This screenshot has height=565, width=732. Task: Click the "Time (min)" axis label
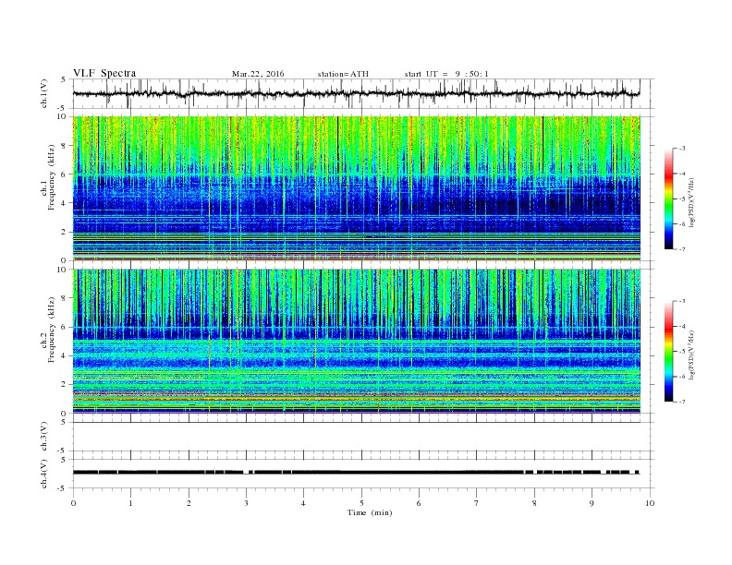(370, 512)
